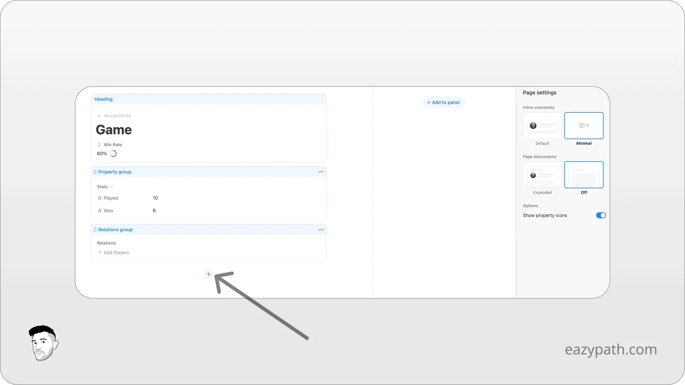The width and height of the screenshot is (685, 385).
Task: Select the Relations label in Relations group
Action: [x=106, y=243]
